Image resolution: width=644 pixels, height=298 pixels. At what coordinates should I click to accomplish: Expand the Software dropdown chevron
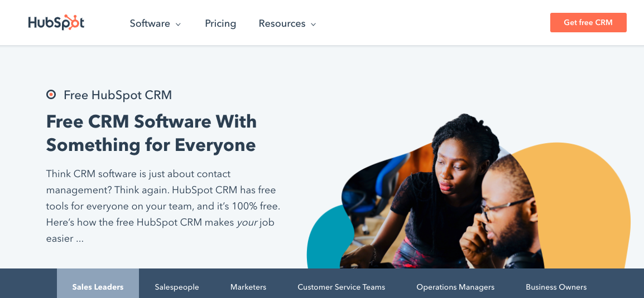click(178, 24)
